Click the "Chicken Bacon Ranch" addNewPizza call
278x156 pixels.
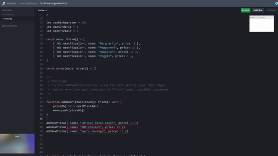(92, 123)
